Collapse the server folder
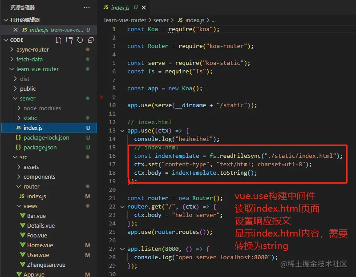Screen dimensions: 356x277 [x=15, y=98]
